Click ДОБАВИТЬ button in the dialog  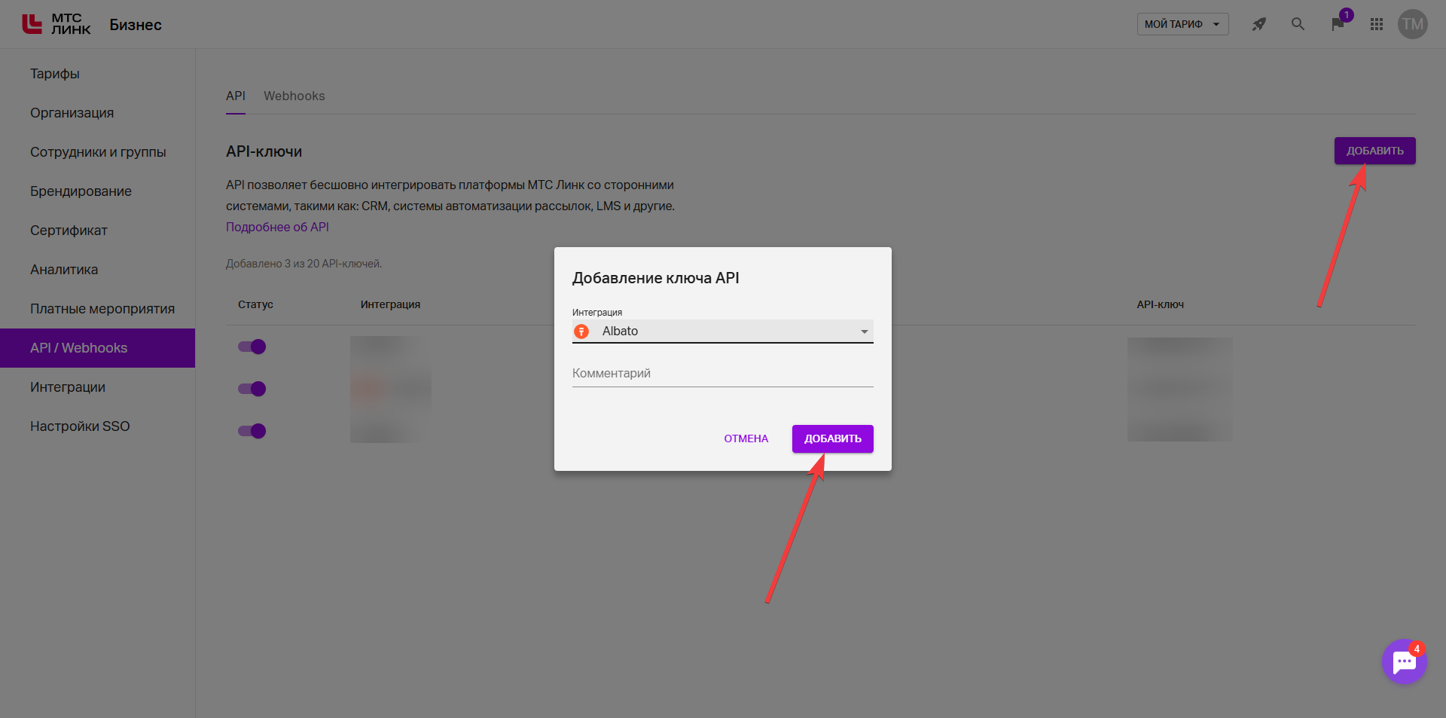point(833,438)
